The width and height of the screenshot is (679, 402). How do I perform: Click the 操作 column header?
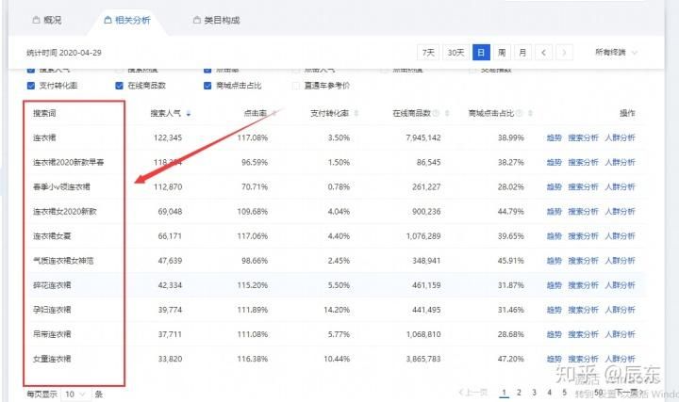[627, 113]
